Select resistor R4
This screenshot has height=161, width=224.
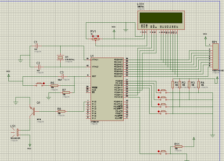(199, 85)
